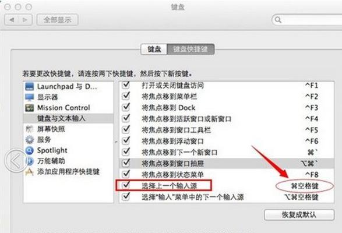
Task: Select the 键盘与文本输入 category row
Action: (69, 118)
